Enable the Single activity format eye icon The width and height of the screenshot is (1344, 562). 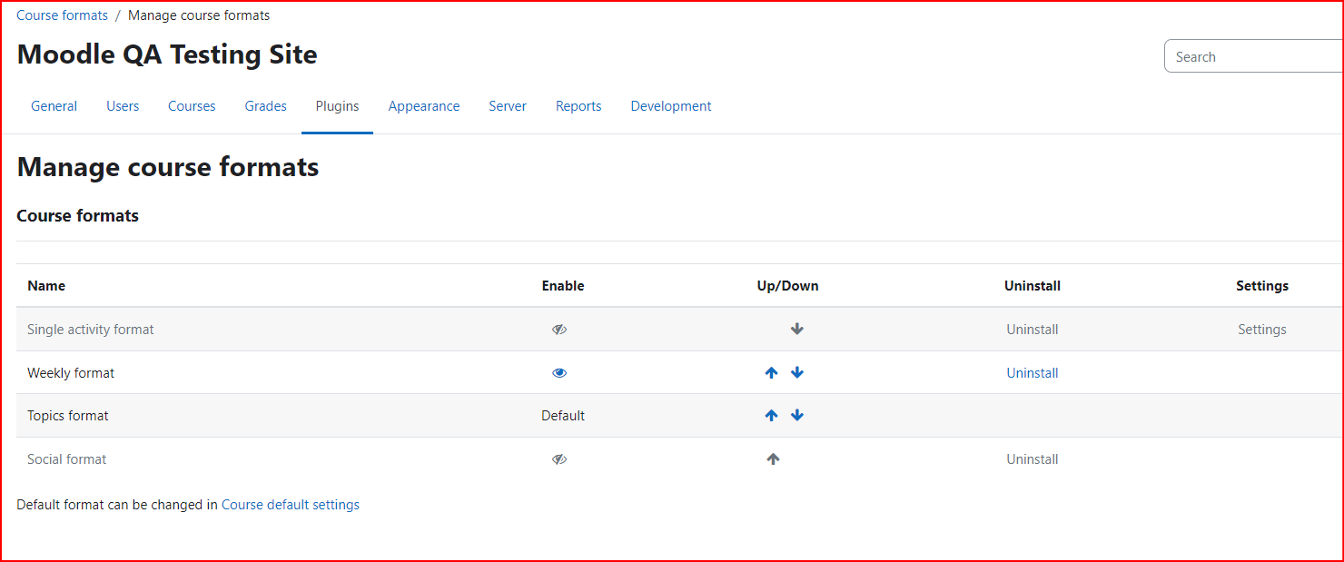[559, 330]
